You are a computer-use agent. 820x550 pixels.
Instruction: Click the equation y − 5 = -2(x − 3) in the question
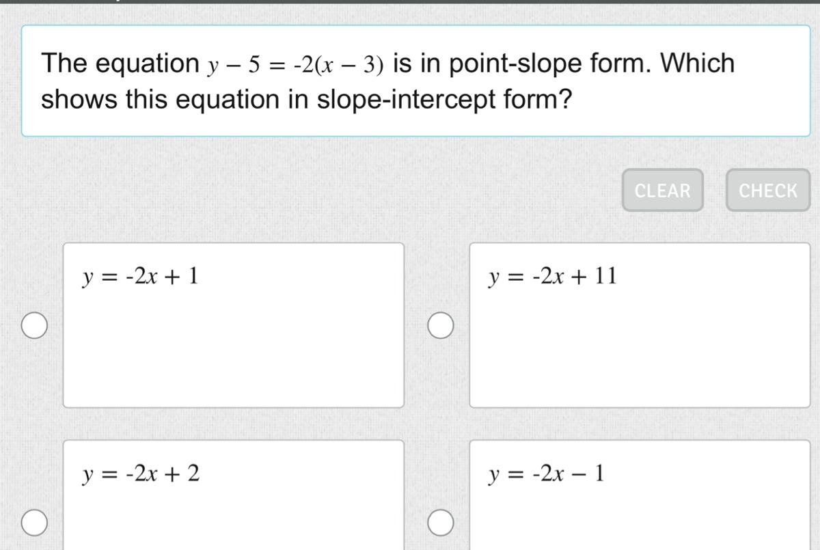coord(295,65)
